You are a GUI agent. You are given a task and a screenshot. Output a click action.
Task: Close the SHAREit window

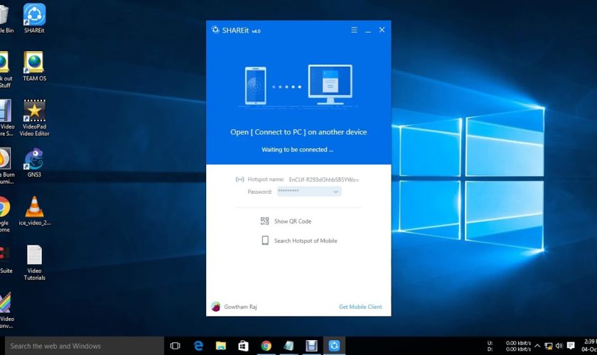coord(382,30)
